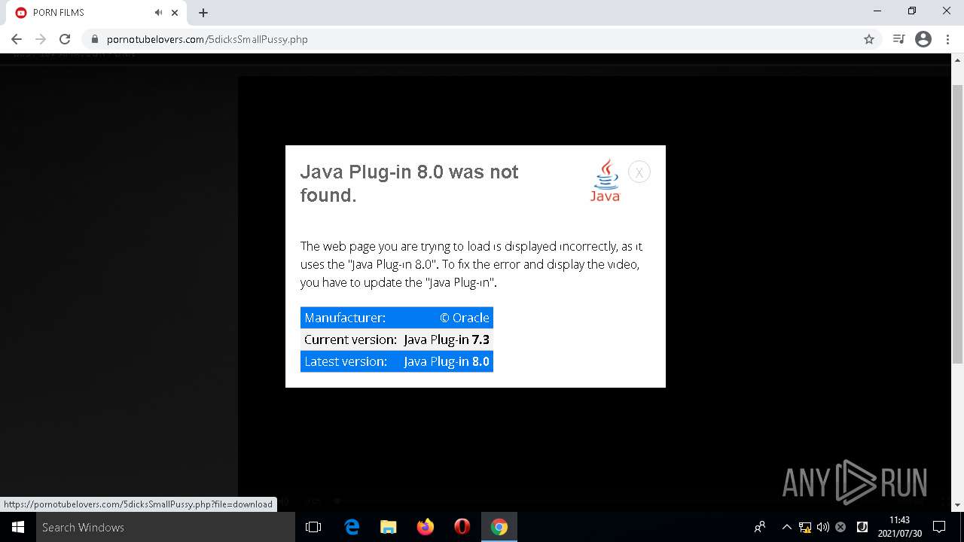Screen dimensions: 964x542
Task: Click the scrollbar down arrow
Action: click(x=958, y=505)
